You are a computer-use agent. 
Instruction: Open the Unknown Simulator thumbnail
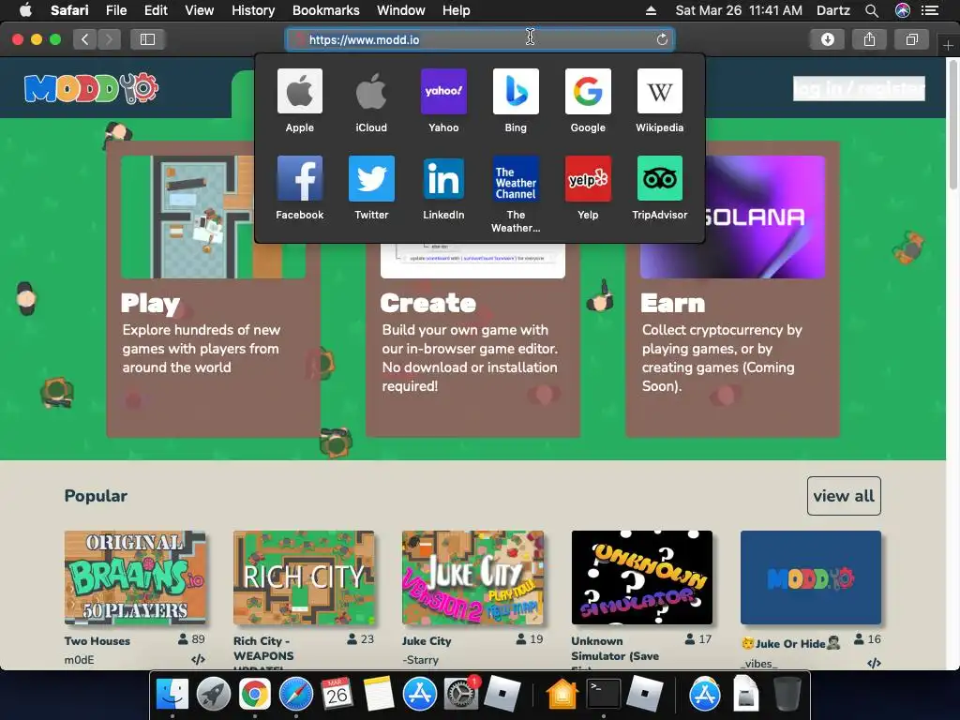point(641,577)
